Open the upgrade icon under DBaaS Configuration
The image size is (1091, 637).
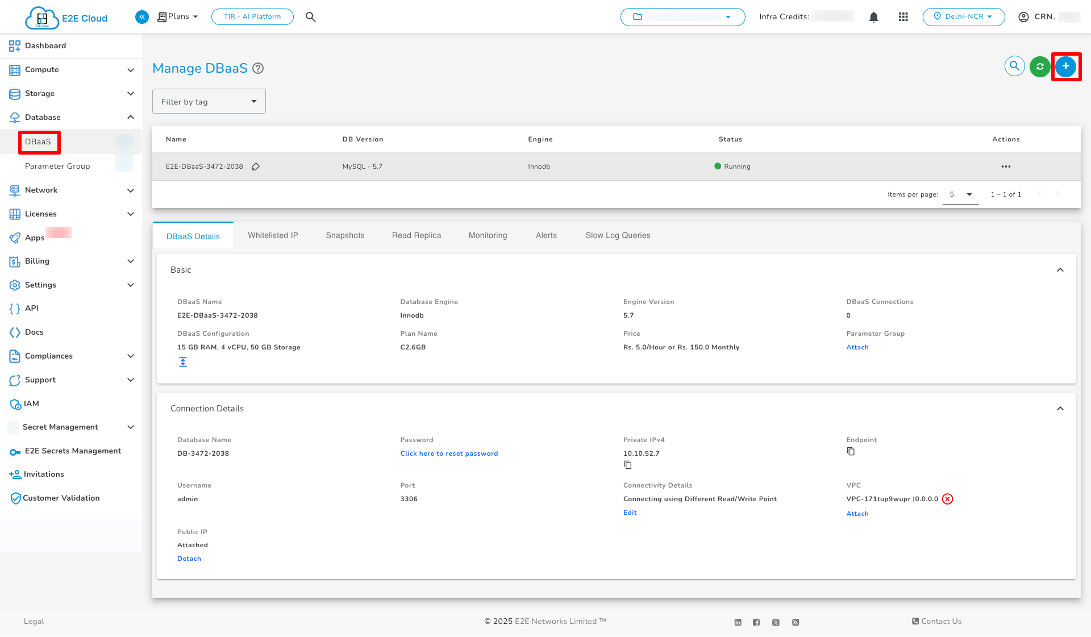pyautogui.click(x=182, y=361)
